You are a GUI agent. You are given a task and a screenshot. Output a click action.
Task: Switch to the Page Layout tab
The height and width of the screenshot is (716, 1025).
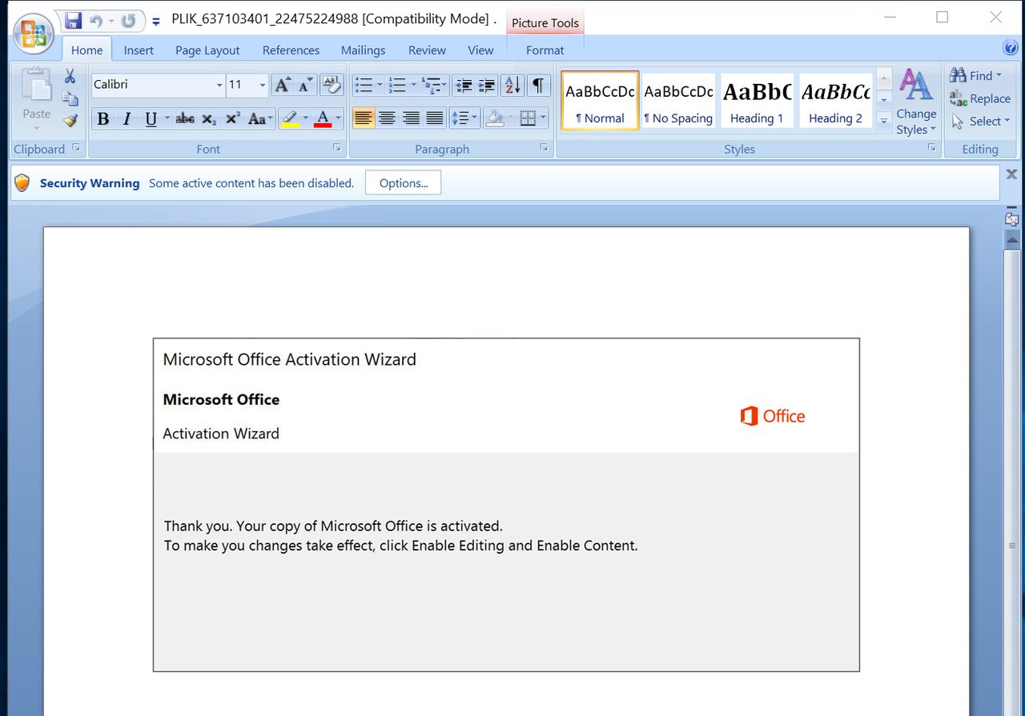click(207, 50)
